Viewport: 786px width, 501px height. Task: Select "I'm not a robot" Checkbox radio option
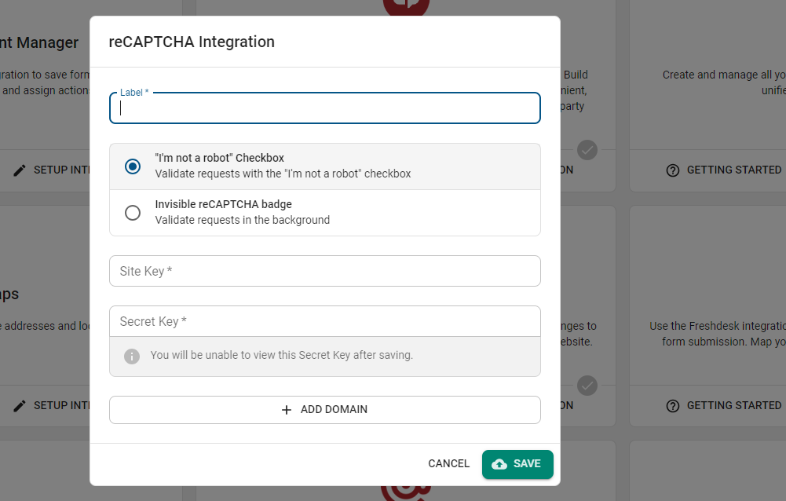pos(133,166)
